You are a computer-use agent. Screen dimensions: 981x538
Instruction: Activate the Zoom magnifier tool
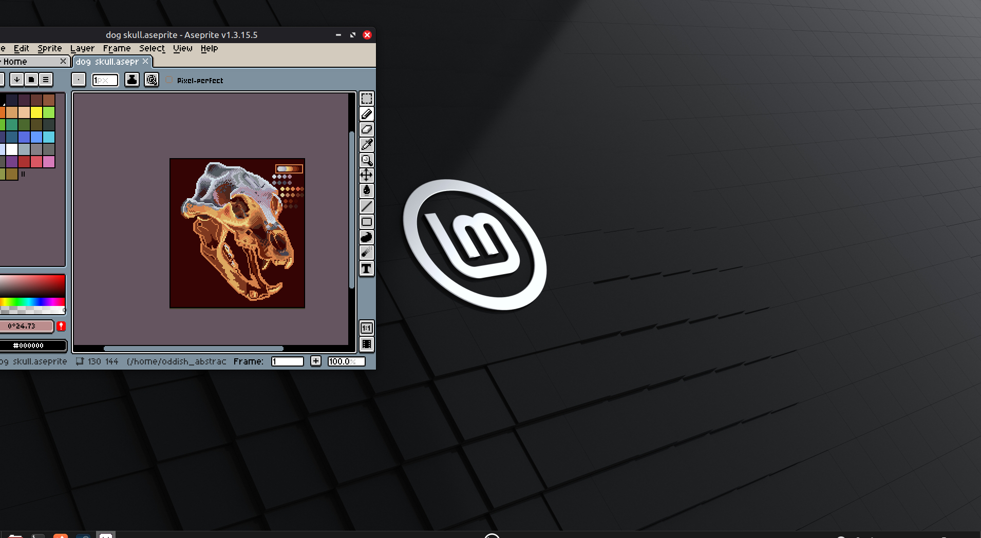366,160
